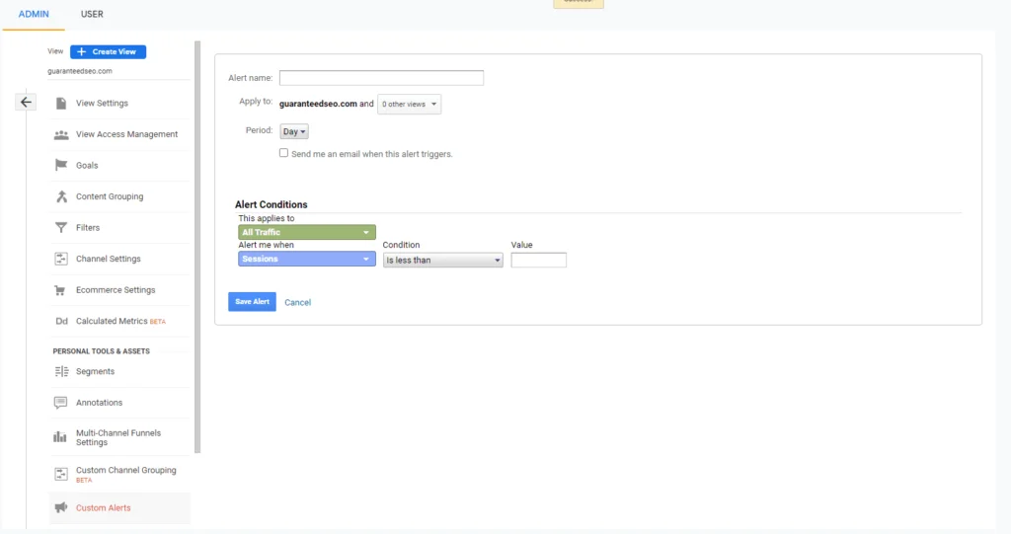Open the All Traffic dropdown

click(307, 233)
